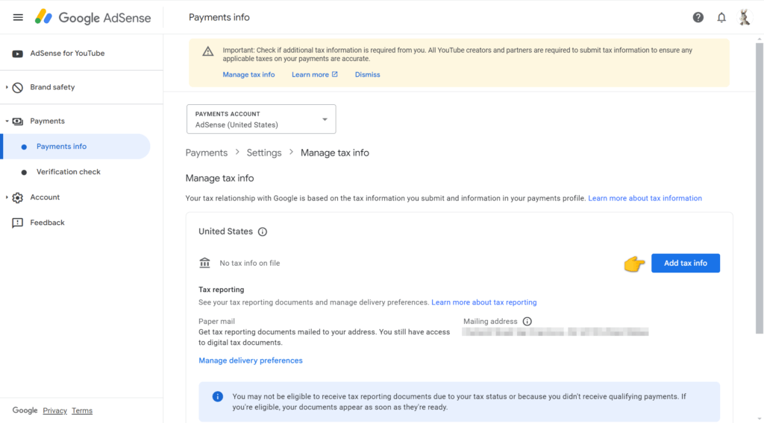Open Verification check page
This screenshot has width=764, height=423.
[68, 172]
